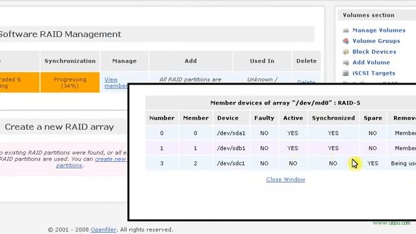416x234 pixels.
Task: Click the Add column header
Action: (x=190, y=61)
